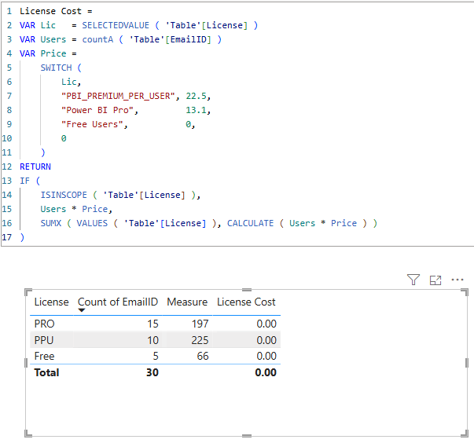The height and width of the screenshot is (443, 474).
Task: Click line number 10 in the editor gutter
Action: pyautogui.click(x=7, y=138)
